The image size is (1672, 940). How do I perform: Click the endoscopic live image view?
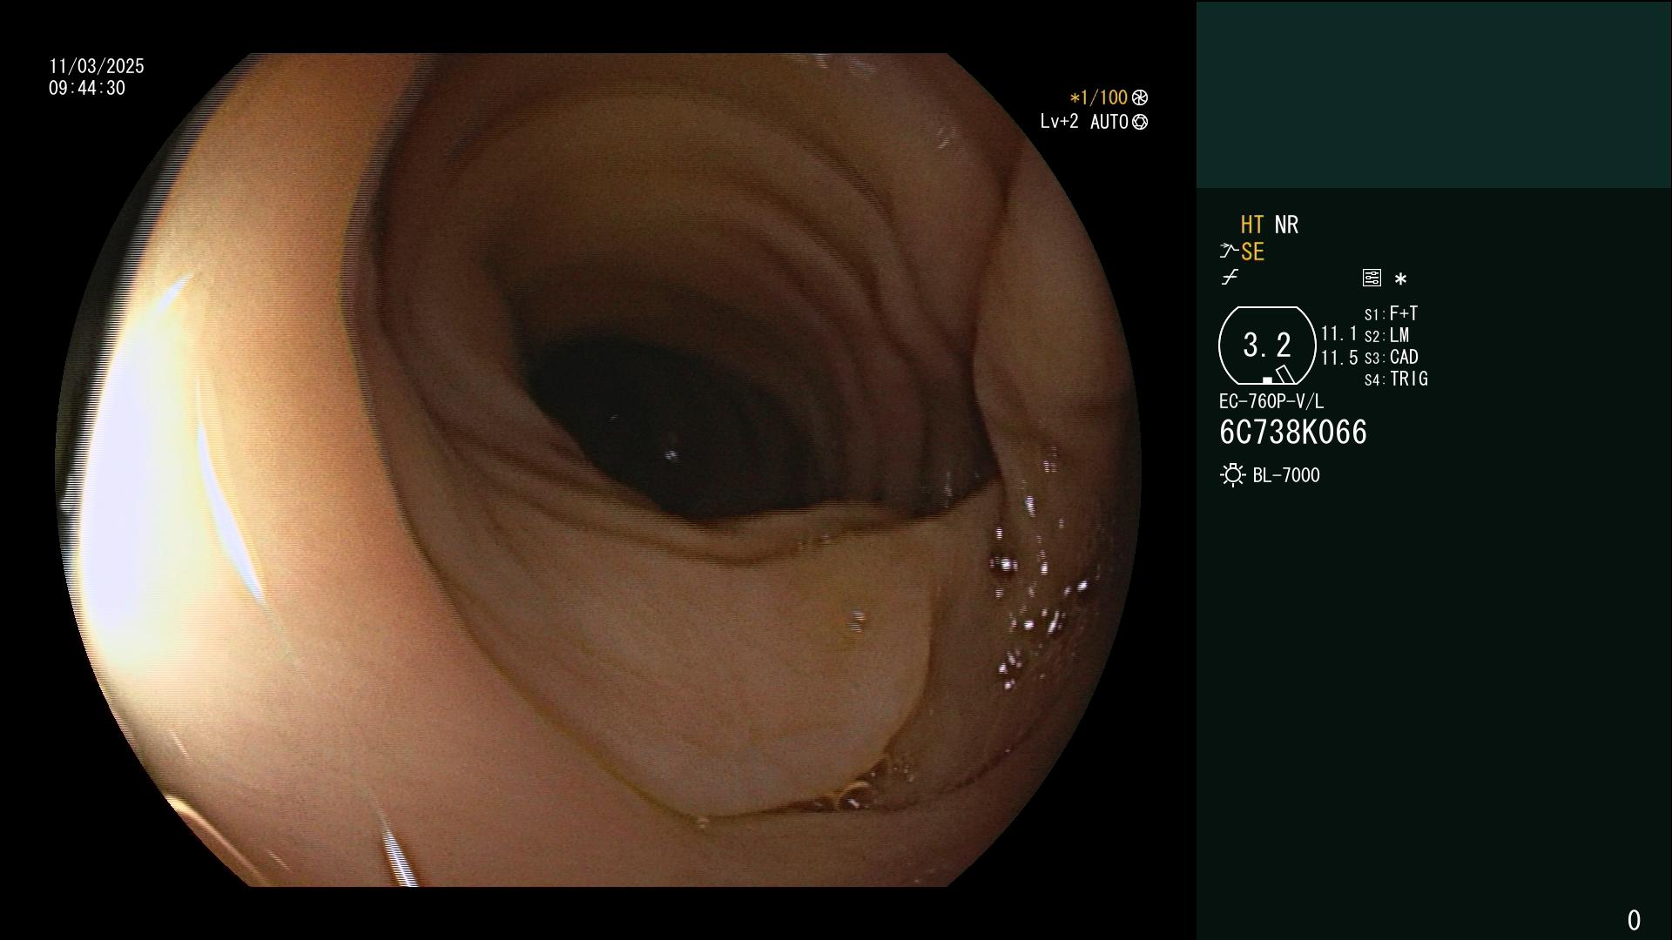[x=599, y=470]
